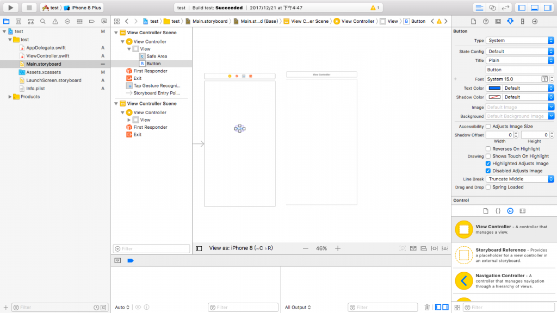Run the test scheme with Play button
Viewport: 557px width, 313px height.
tap(11, 8)
